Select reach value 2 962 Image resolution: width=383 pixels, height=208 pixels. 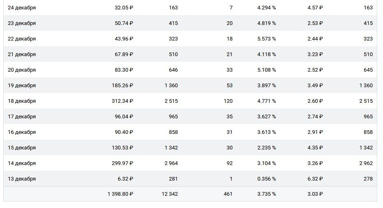tap(366, 163)
